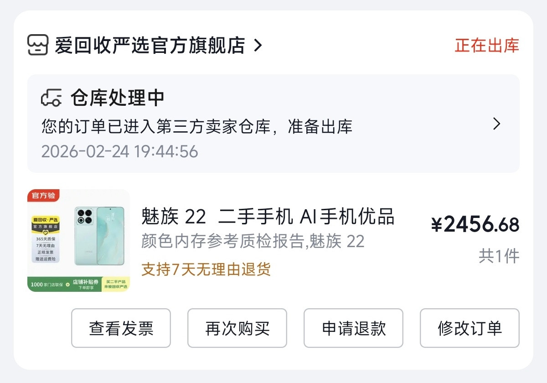Click the 365天质保 label on the thumbnail
Screen dimensions: 547x383
tap(47, 239)
